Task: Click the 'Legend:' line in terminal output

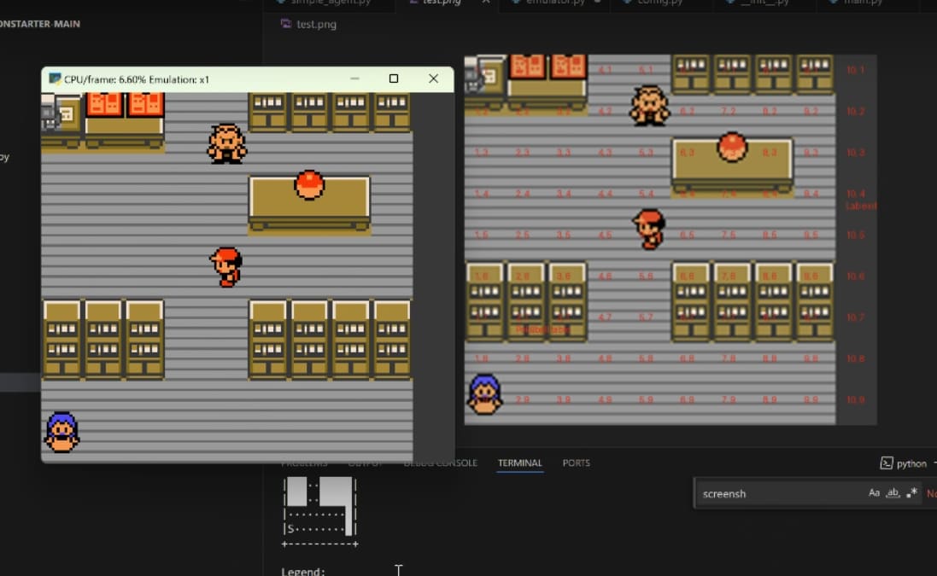Action: click(303, 571)
